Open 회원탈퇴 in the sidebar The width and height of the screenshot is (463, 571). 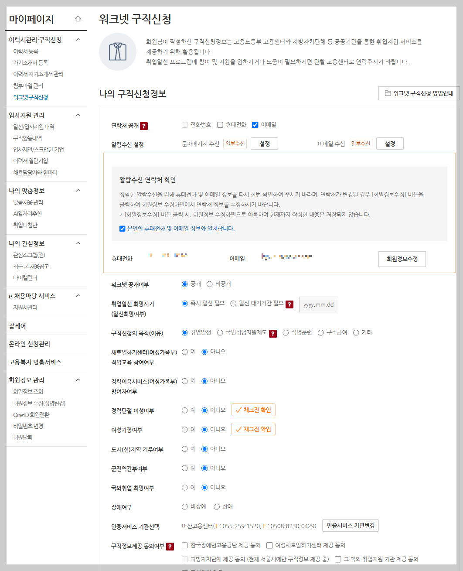[23, 438]
